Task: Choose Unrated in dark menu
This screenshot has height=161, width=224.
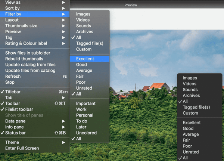Action: (200, 152)
